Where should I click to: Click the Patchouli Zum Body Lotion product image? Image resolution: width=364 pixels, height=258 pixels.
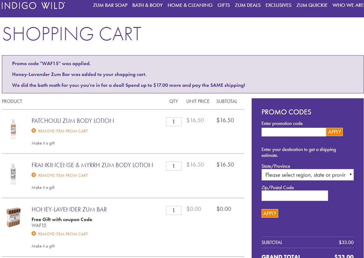click(x=13, y=129)
